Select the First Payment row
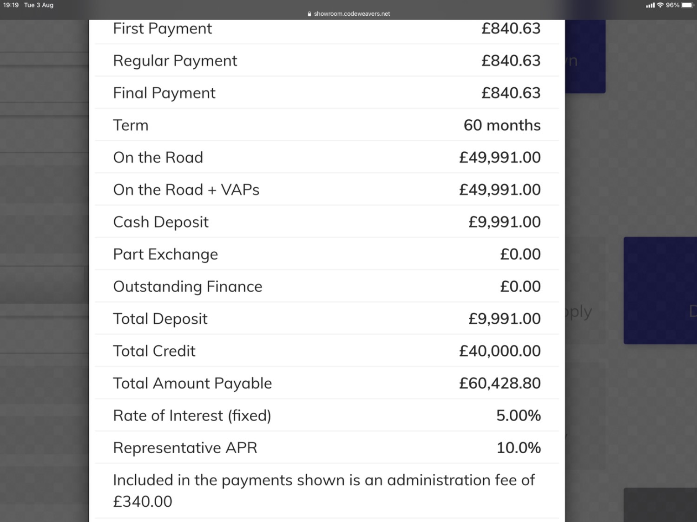Viewport: 697px width, 522px height. pyautogui.click(x=327, y=29)
